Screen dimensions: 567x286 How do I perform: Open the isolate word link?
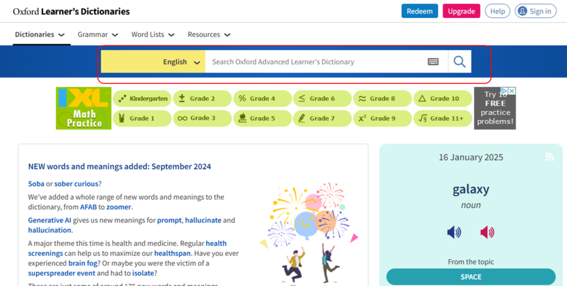pos(143,273)
